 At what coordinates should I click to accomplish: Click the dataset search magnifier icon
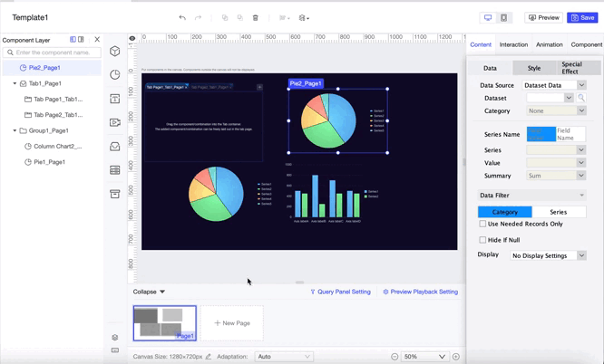click(581, 98)
